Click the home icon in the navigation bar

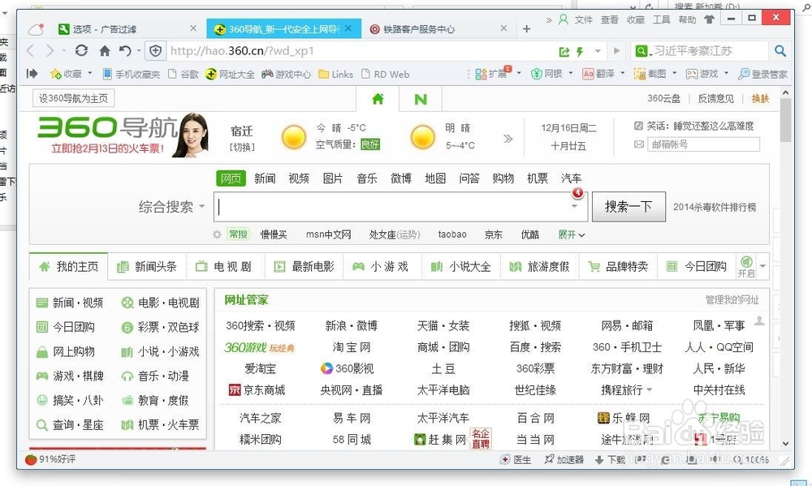104,49
